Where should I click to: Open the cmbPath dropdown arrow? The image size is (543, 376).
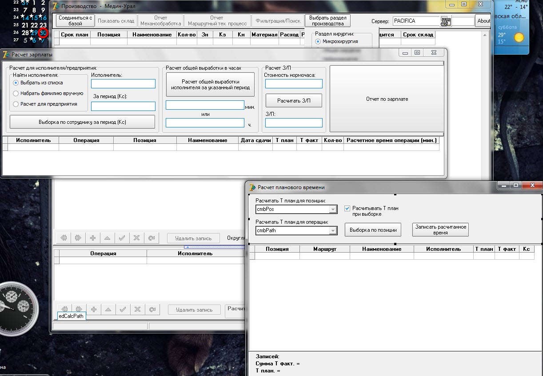(x=333, y=230)
